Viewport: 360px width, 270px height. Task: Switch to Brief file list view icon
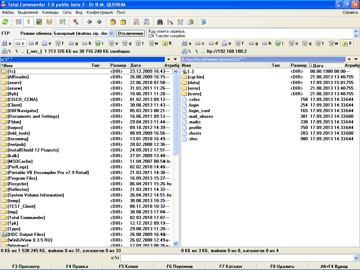click(x=19, y=22)
